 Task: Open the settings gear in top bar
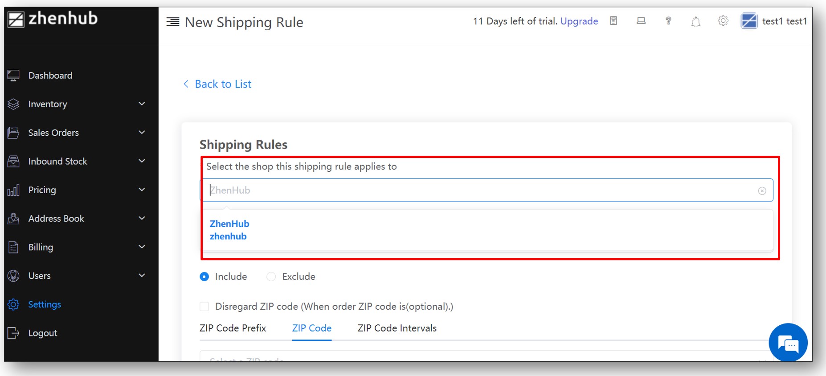point(723,21)
